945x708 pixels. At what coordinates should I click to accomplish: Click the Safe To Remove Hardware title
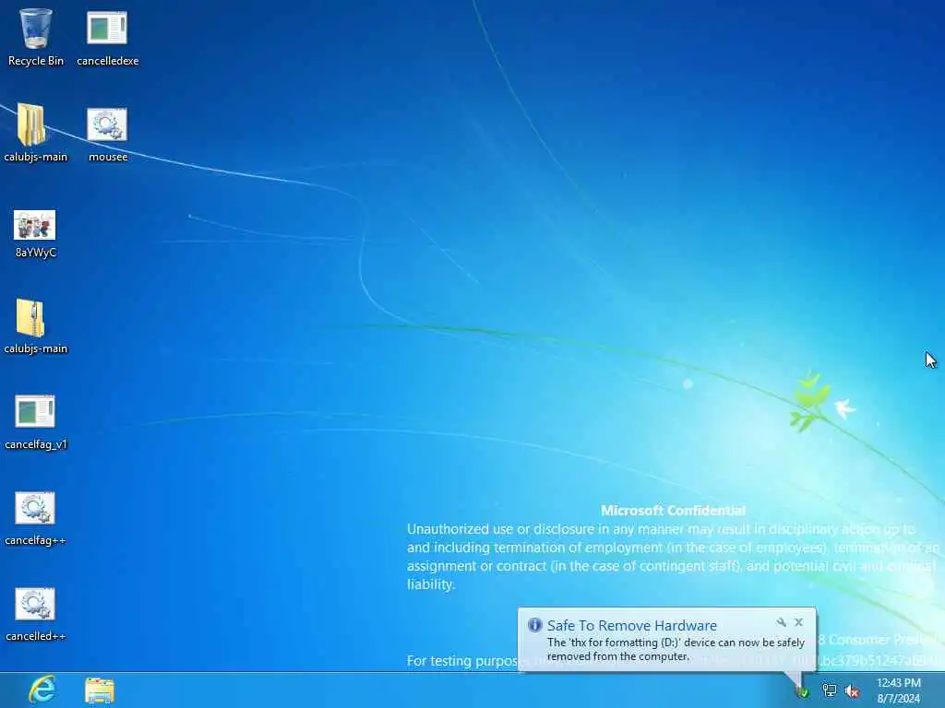631,626
